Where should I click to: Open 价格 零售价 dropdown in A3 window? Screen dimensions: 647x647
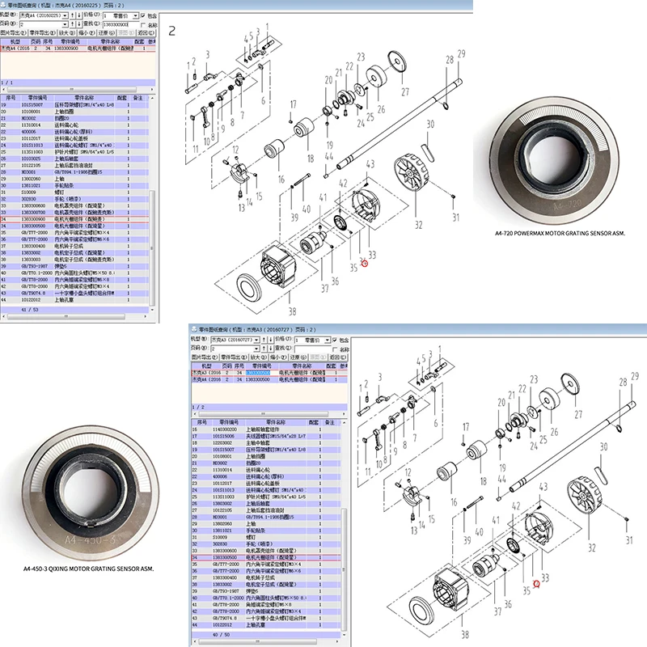pyautogui.click(x=328, y=340)
